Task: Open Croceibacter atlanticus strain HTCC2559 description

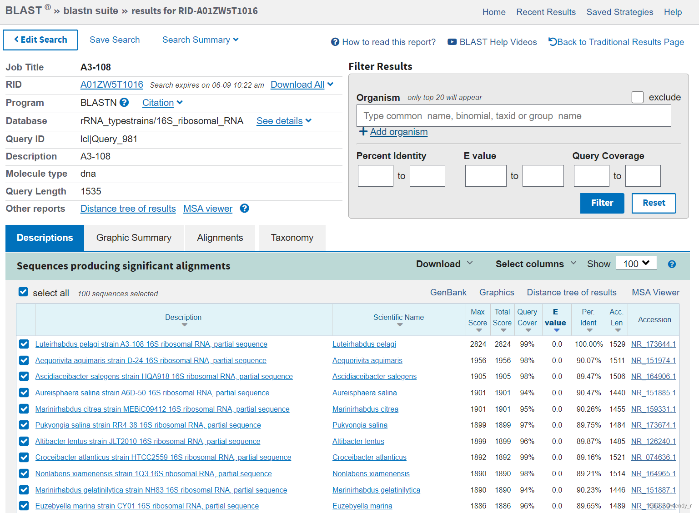Action: click(163, 458)
